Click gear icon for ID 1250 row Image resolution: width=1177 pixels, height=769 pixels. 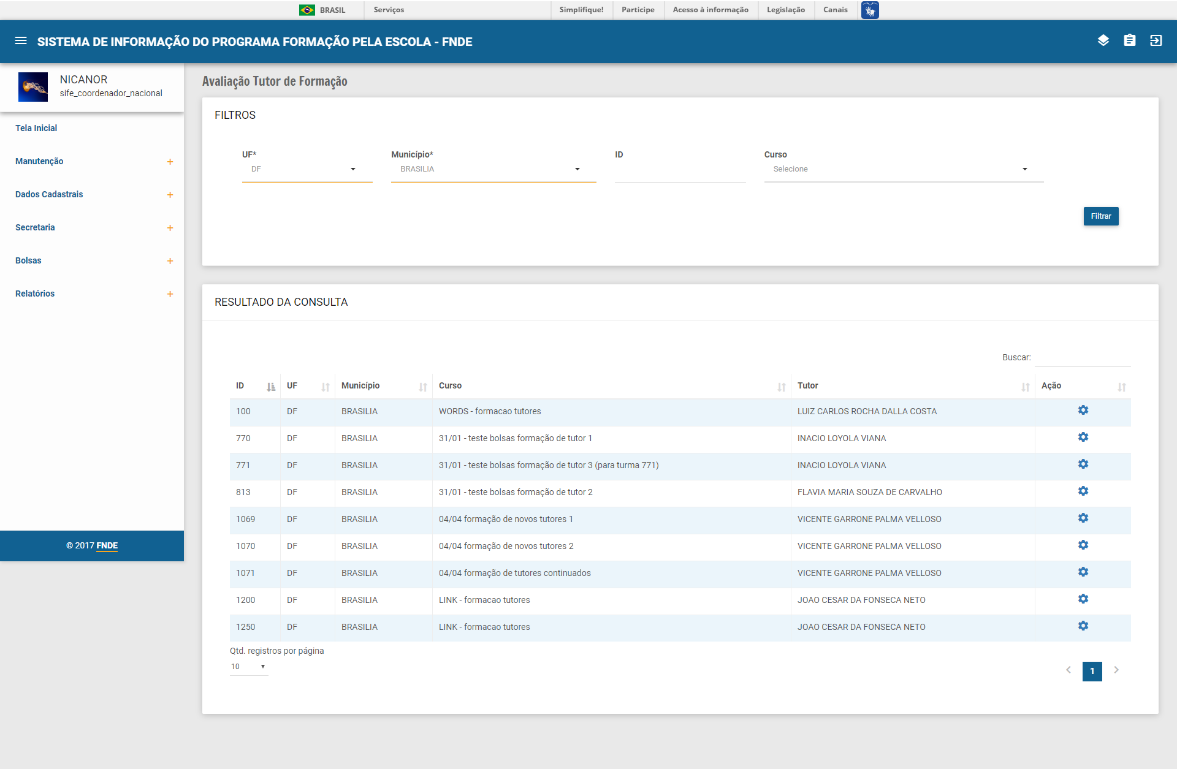click(1083, 626)
